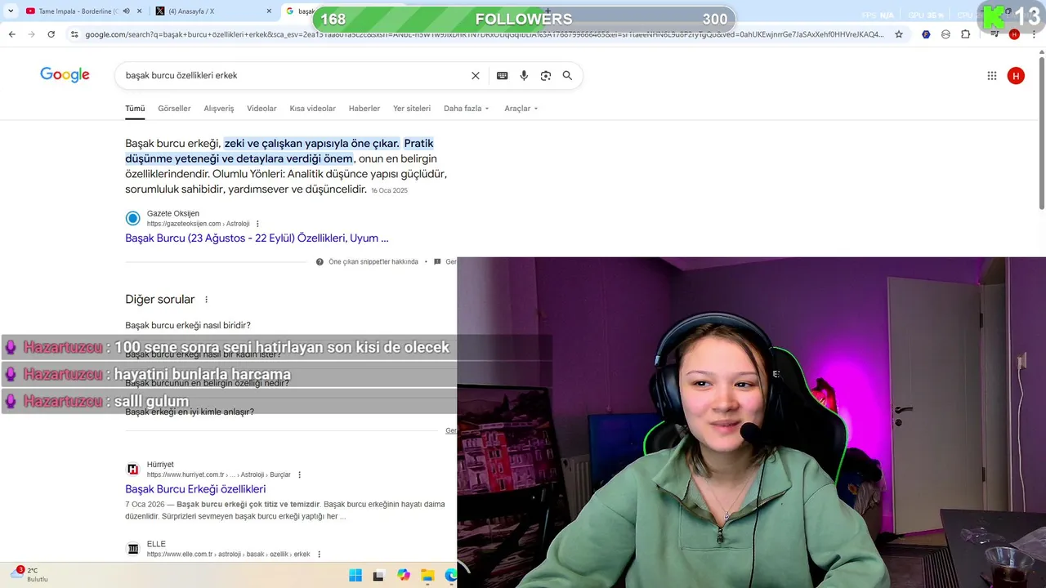Click the snippet help question mark icon
This screenshot has height=588, width=1046.
coord(320,262)
